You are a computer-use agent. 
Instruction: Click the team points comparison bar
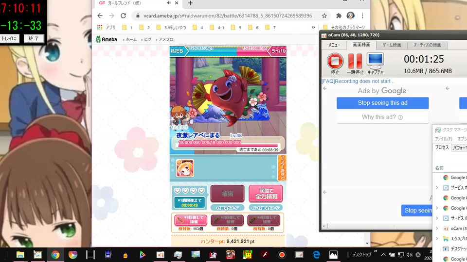click(x=228, y=51)
